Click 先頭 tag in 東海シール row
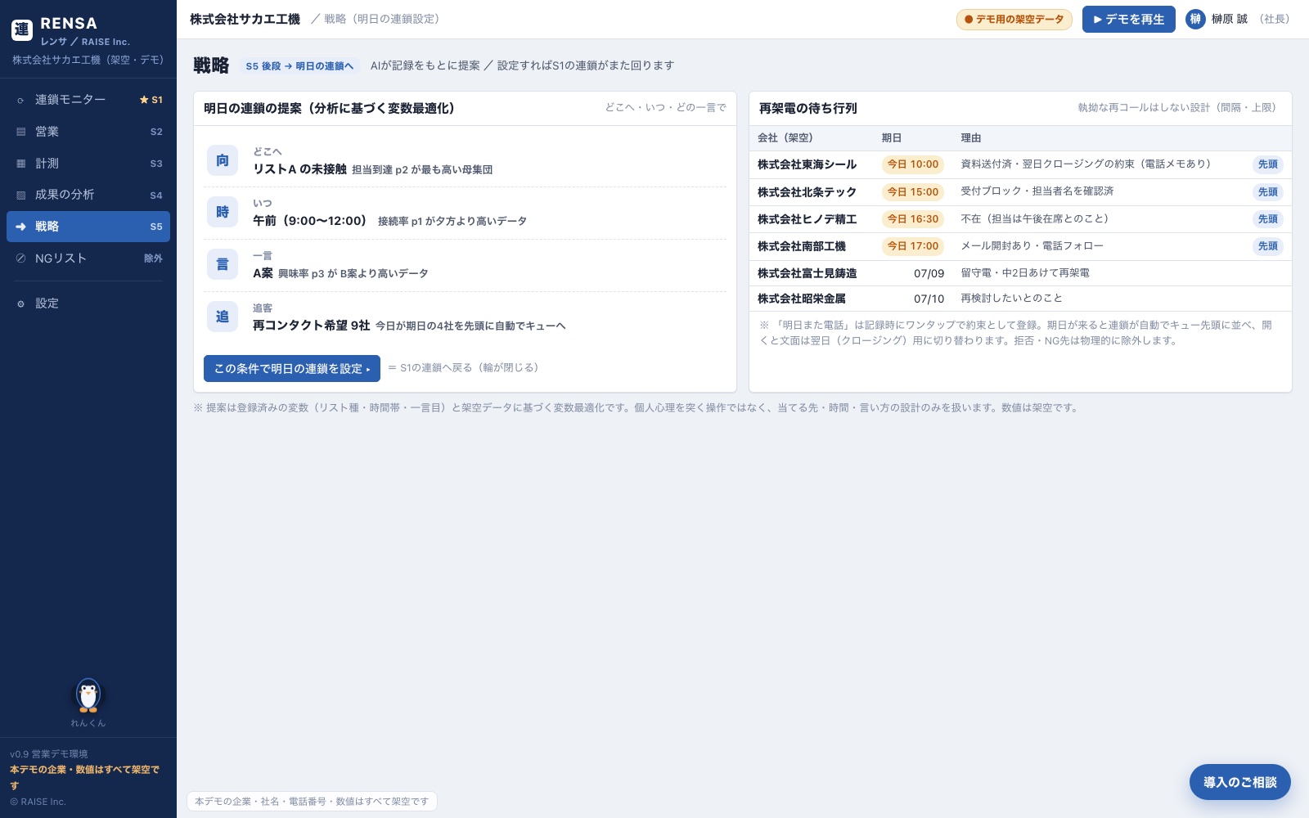 pos(1268,164)
